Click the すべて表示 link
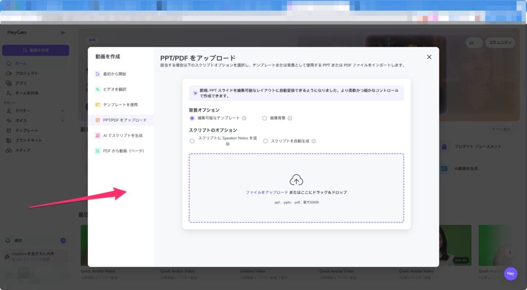Viewport: 527px width, 290px height. pos(503,129)
